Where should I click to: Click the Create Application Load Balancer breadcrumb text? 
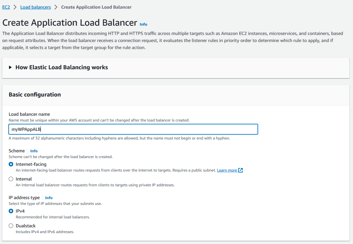tap(96, 7)
